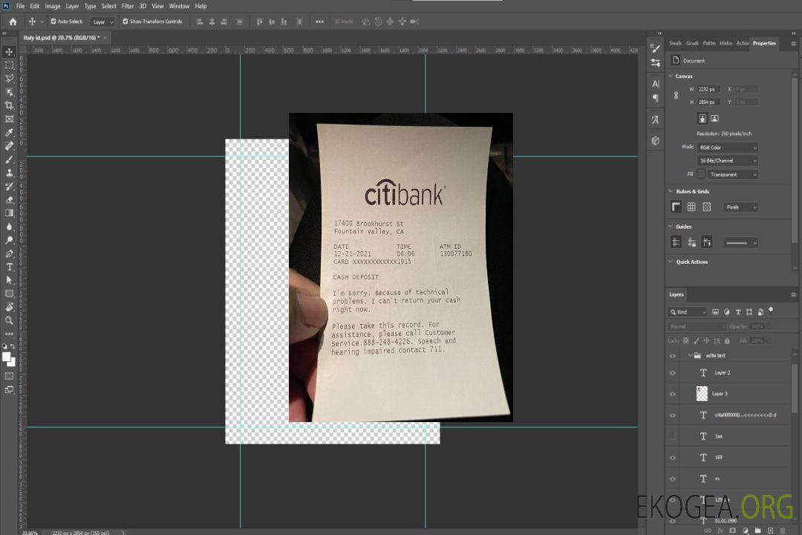Activate the Eraser tool
The image size is (802, 535).
click(x=9, y=199)
